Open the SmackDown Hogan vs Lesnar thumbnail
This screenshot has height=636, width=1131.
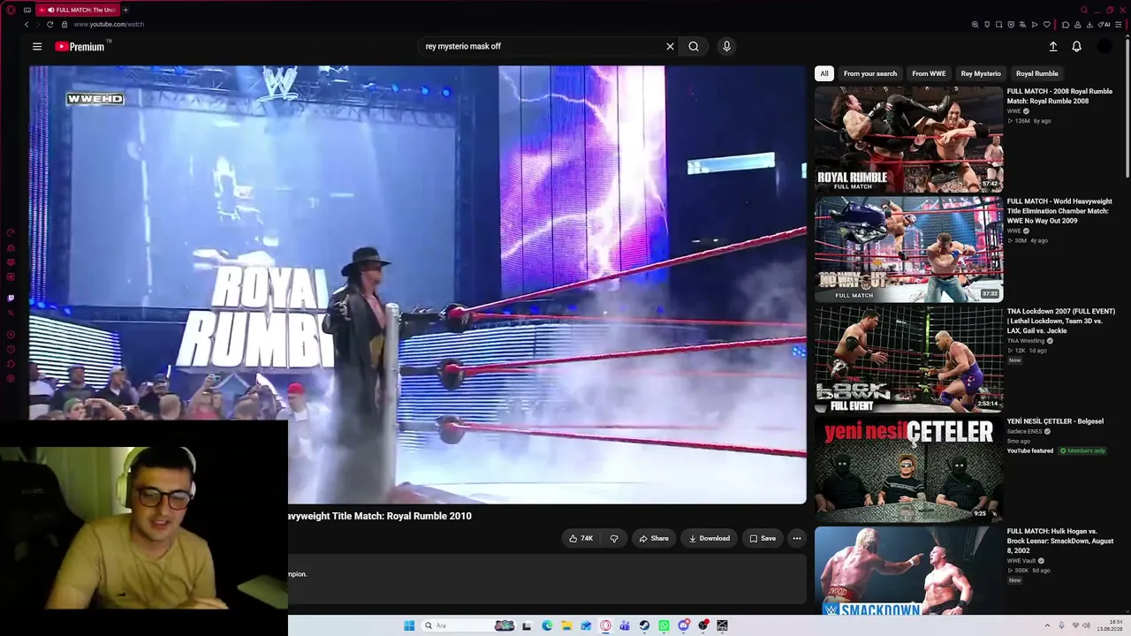point(908,572)
